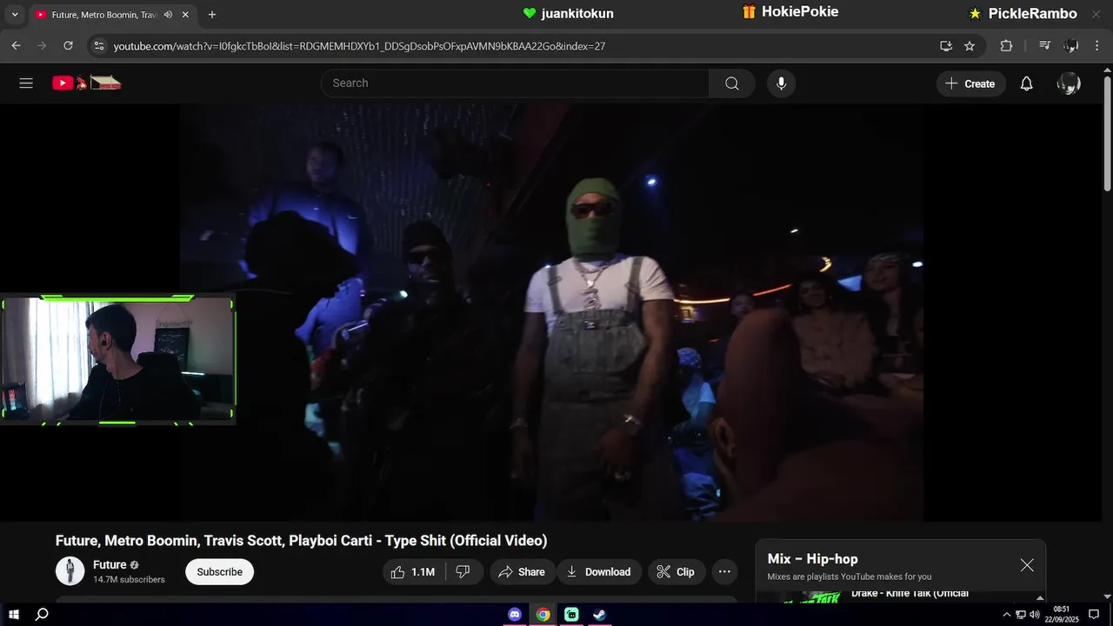The width and height of the screenshot is (1113, 626).
Task: Close the Future, Metro Boomin tab
Action: (x=185, y=15)
